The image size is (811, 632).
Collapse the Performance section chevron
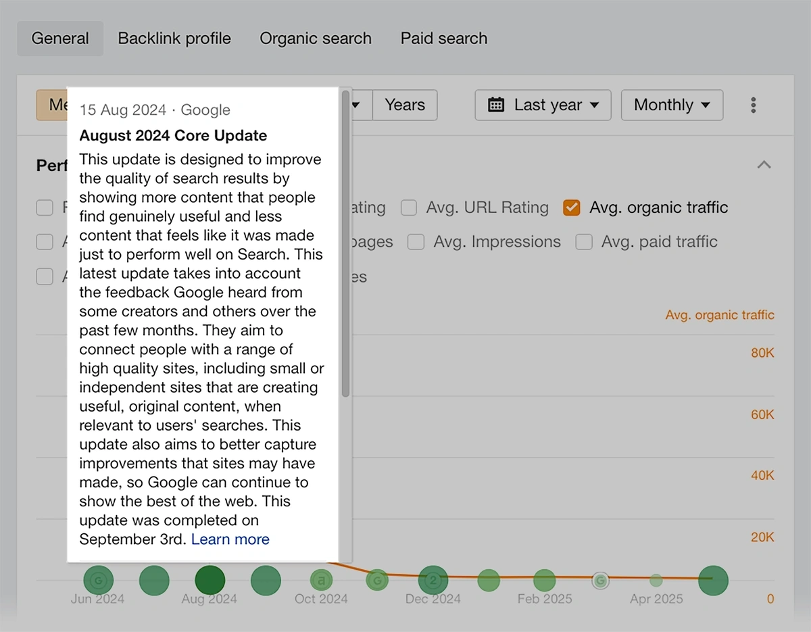(764, 164)
